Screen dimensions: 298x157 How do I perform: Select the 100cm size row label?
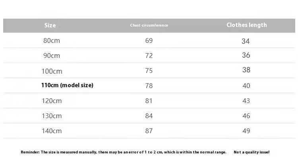coord(52,71)
